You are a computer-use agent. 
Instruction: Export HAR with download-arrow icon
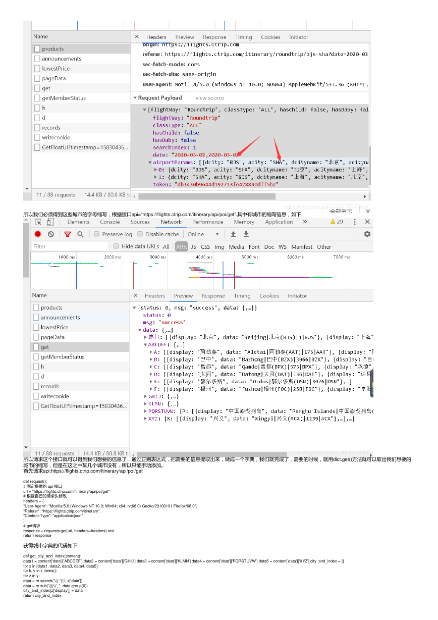coord(246,234)
